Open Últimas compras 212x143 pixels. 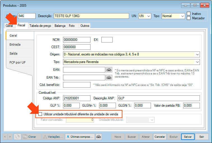coord(80,137)
